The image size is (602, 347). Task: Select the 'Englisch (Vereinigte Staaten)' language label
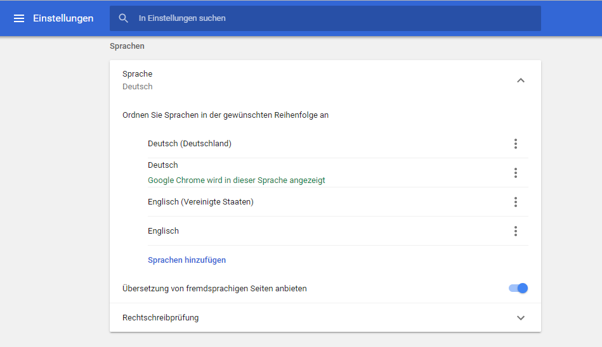(x=200, y=202)
